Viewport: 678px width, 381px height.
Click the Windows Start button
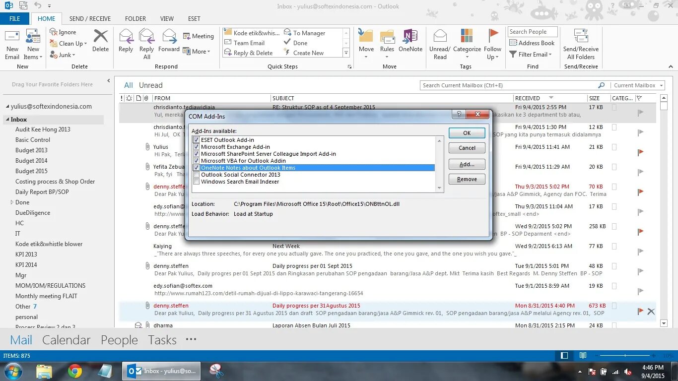coord(12,371)
